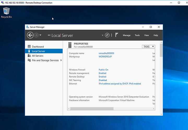This screenshot has height=130, width=188.
Task: Open the dropdown arrow left of refresh
Action: coord(103,35)
